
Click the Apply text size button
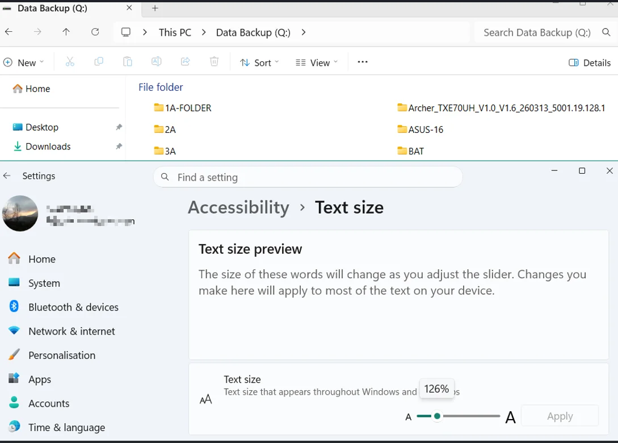(560, 416)
